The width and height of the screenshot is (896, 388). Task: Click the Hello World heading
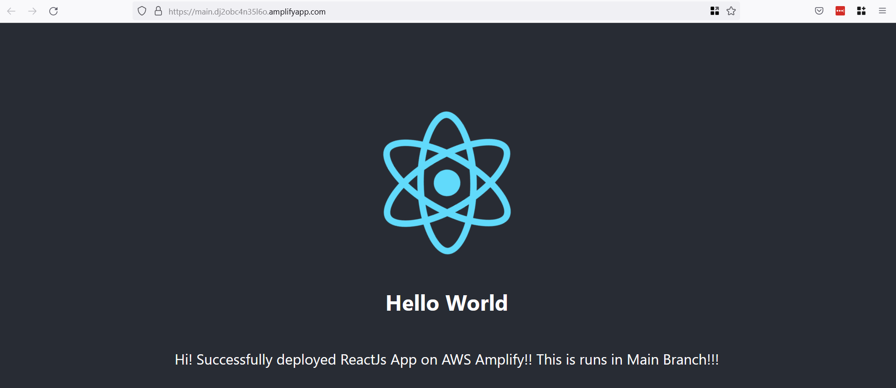coord(447,303)
